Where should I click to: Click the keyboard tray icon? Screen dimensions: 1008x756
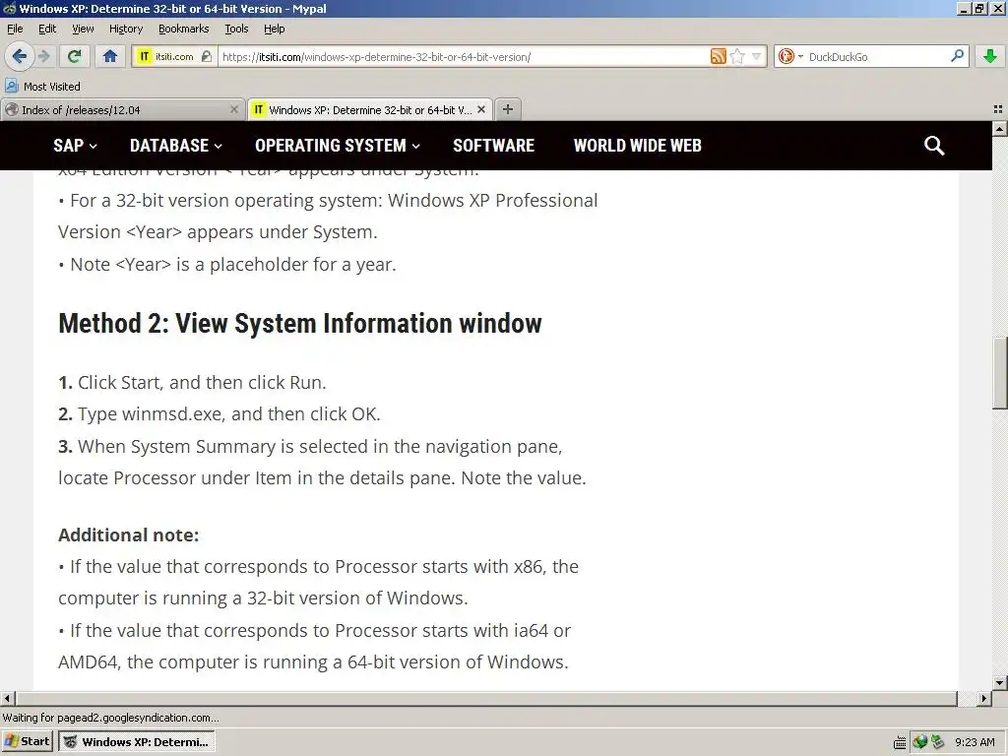pyautogui.click(x=900, y=742)
